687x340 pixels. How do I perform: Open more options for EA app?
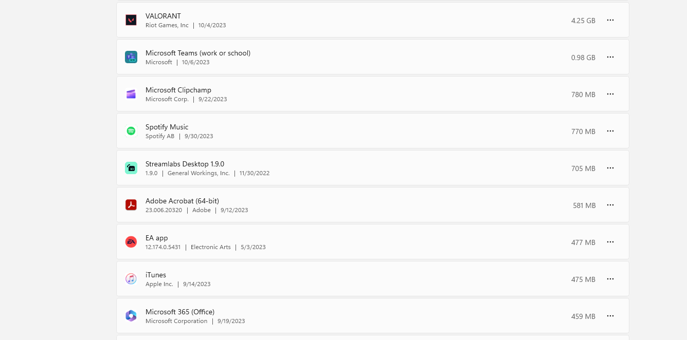pyautogui.click(x=610, y=242)
